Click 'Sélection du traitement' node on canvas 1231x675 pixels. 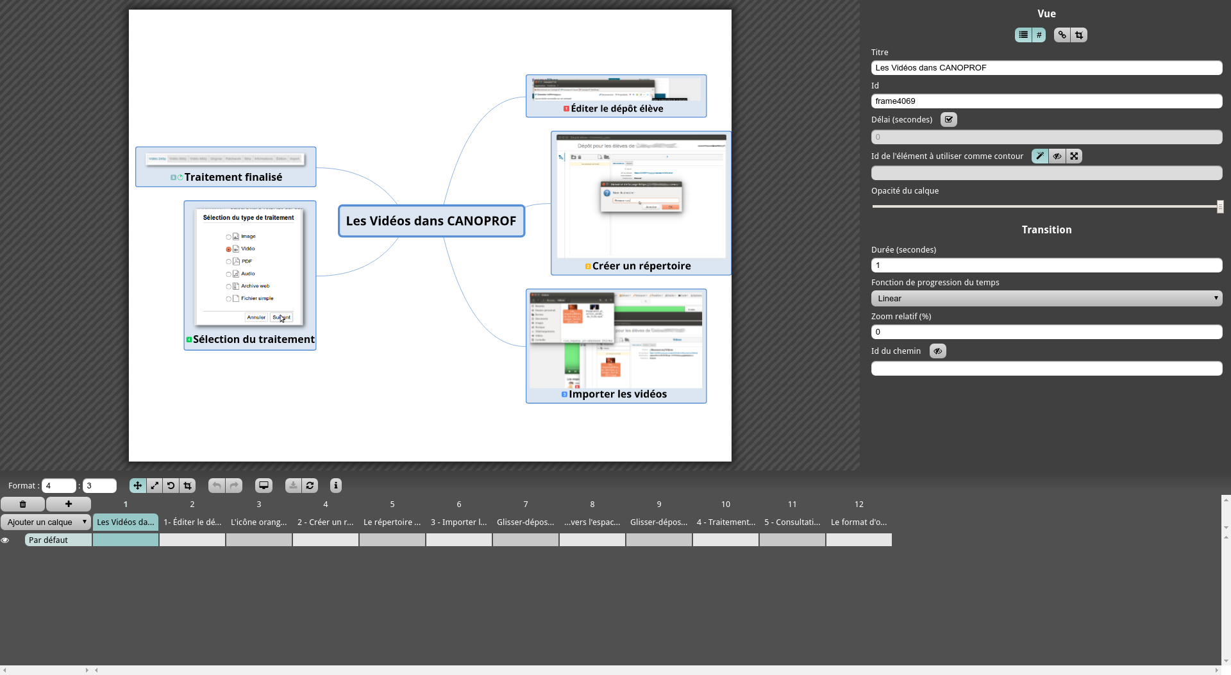(250, 276)
